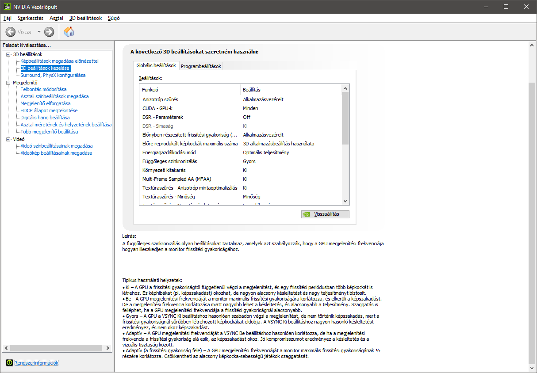The height and width of the screenshot is (373, 537).
Task: Click the settings list scrollbar thumb
Action: click(x=345, y=118)
